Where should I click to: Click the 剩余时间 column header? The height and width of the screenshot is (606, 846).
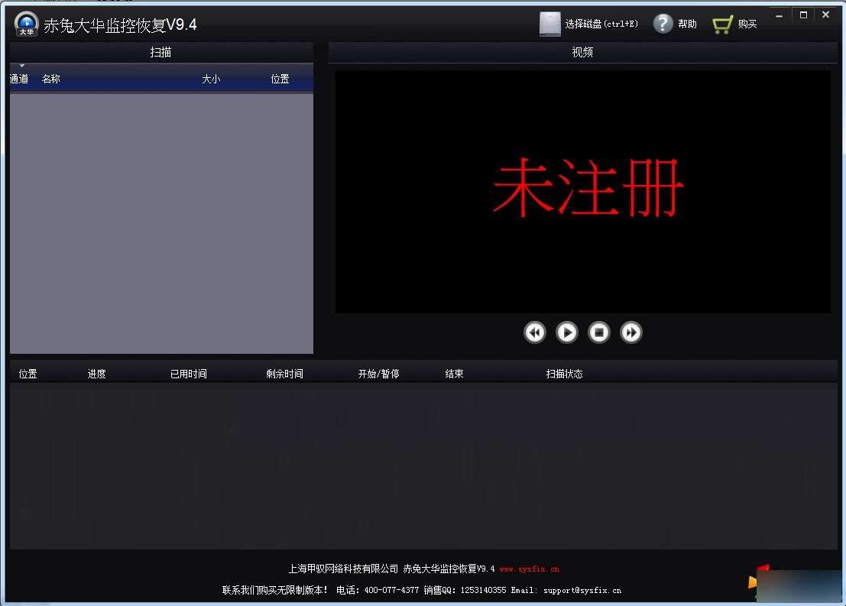pos(284,374)
